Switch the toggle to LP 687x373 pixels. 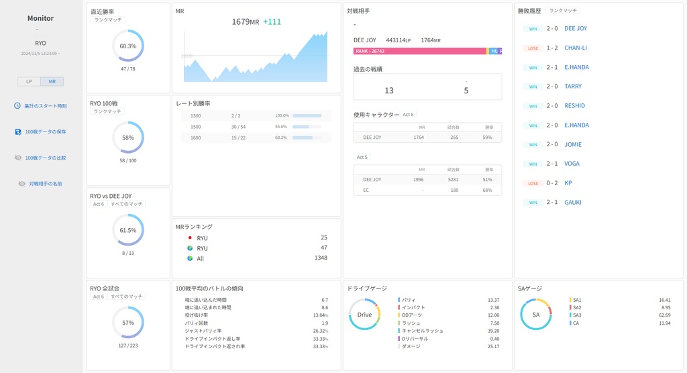point(29,82)
